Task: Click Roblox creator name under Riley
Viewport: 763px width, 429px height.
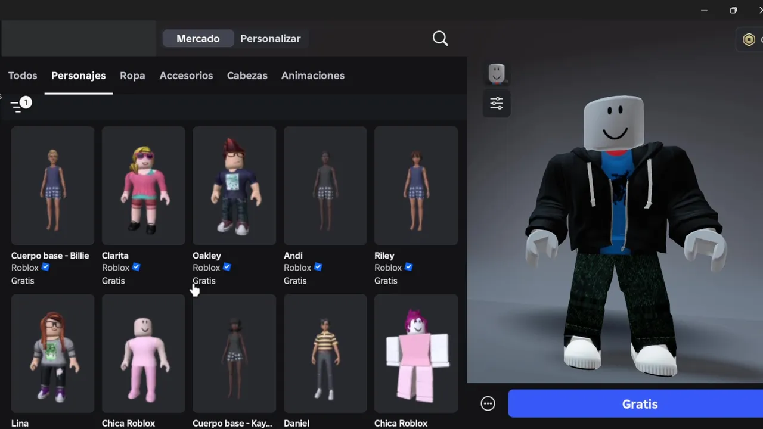Action: pos(388,268)
